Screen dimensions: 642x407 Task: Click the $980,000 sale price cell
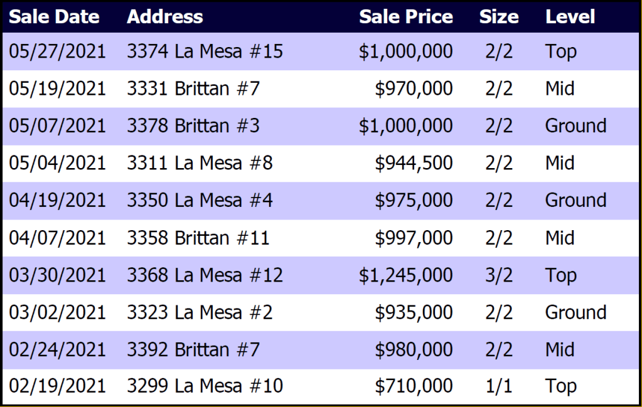(414, 349)
